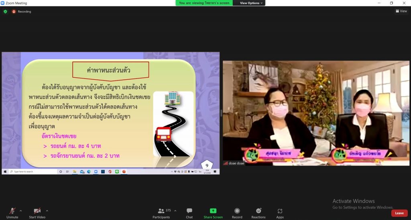Expand audio options arrow beside Unmute
Viewport: 411px width, 220px height.
pos(21,210)
